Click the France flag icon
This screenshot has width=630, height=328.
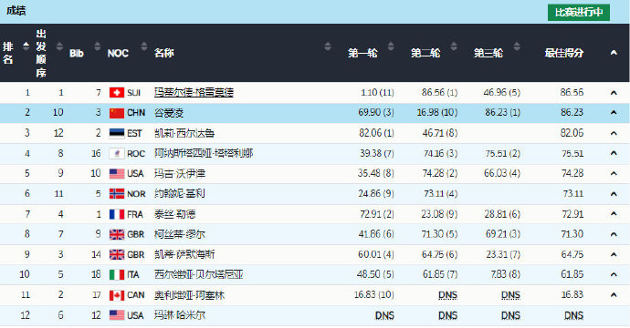tap(117, 214)
